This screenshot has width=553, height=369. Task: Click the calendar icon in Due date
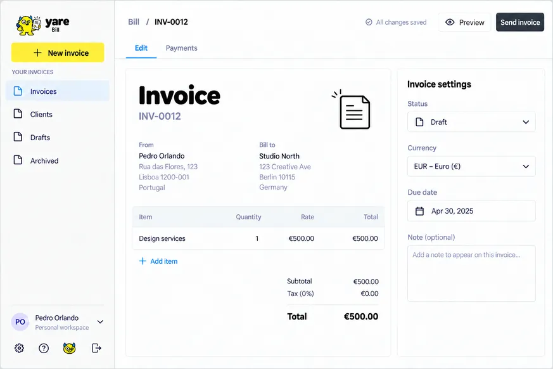pyautogui.click(x=419, y=211)
